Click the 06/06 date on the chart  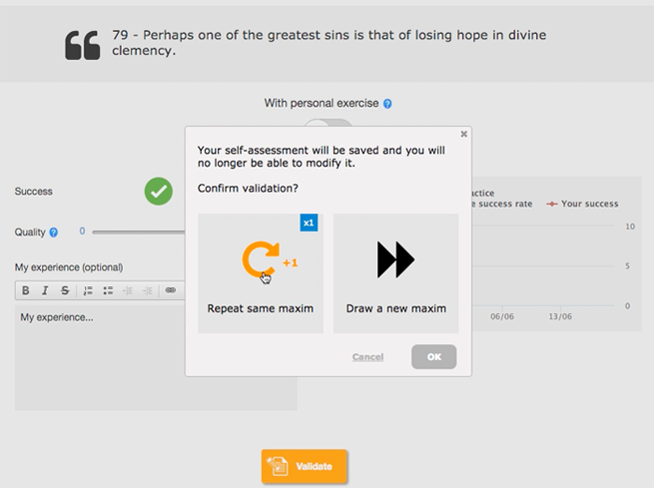[502, 316]
